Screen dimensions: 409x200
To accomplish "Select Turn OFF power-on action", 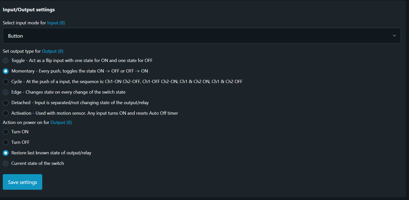I will [x=6, y=142].
